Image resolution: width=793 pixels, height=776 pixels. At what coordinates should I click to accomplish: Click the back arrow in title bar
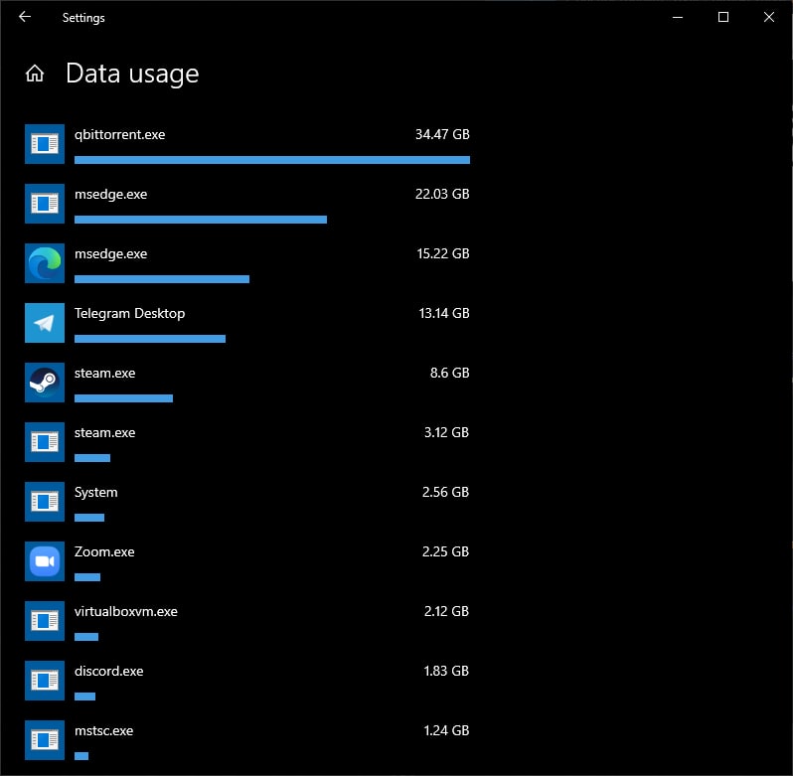point(25,17)
